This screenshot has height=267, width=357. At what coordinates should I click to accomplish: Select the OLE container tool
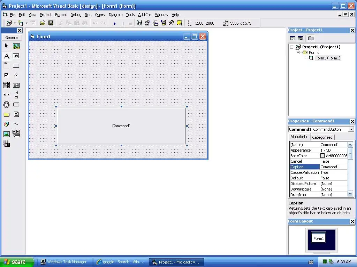[x=7, y=144]
